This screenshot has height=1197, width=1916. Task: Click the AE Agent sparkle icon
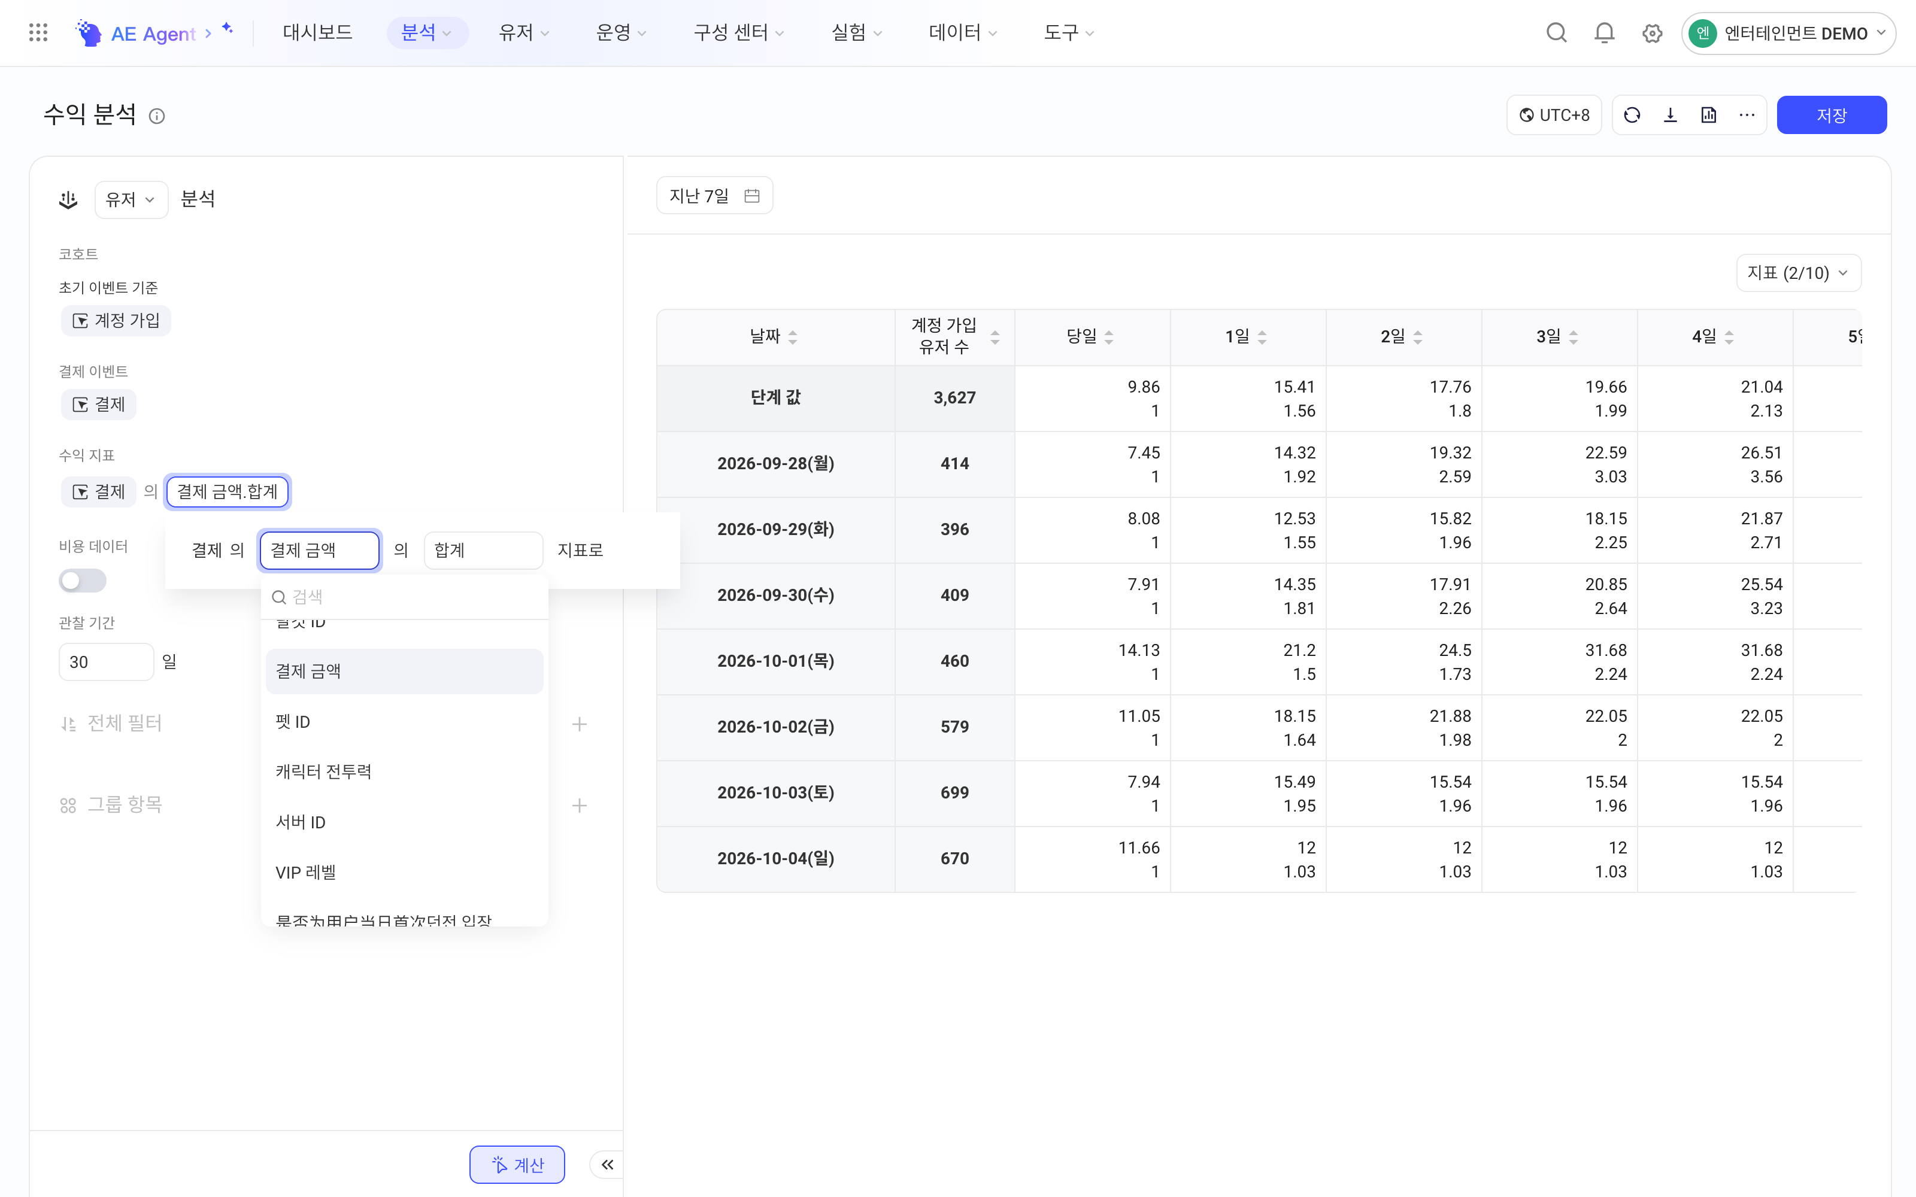(228, 29)
